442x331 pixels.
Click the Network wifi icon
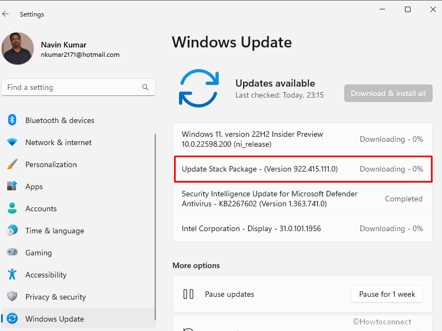click(12, 142)
